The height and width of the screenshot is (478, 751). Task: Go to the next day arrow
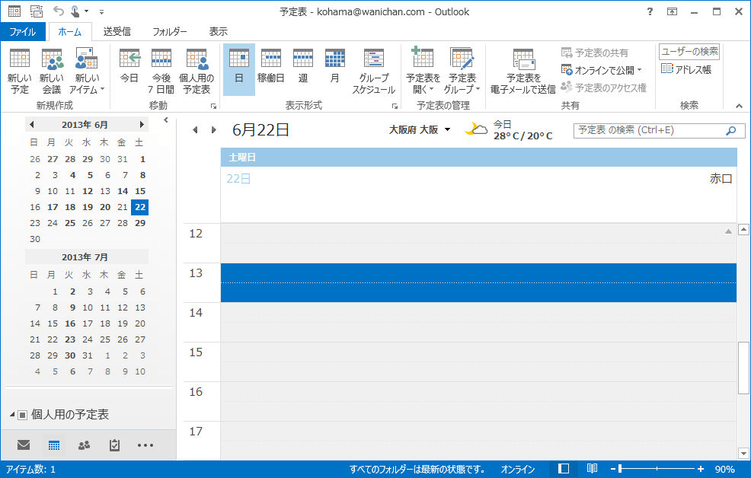[213, 129]
